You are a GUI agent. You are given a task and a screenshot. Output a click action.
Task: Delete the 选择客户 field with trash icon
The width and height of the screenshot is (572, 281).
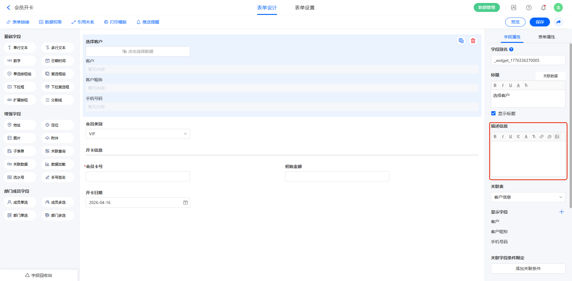(473, 41)
